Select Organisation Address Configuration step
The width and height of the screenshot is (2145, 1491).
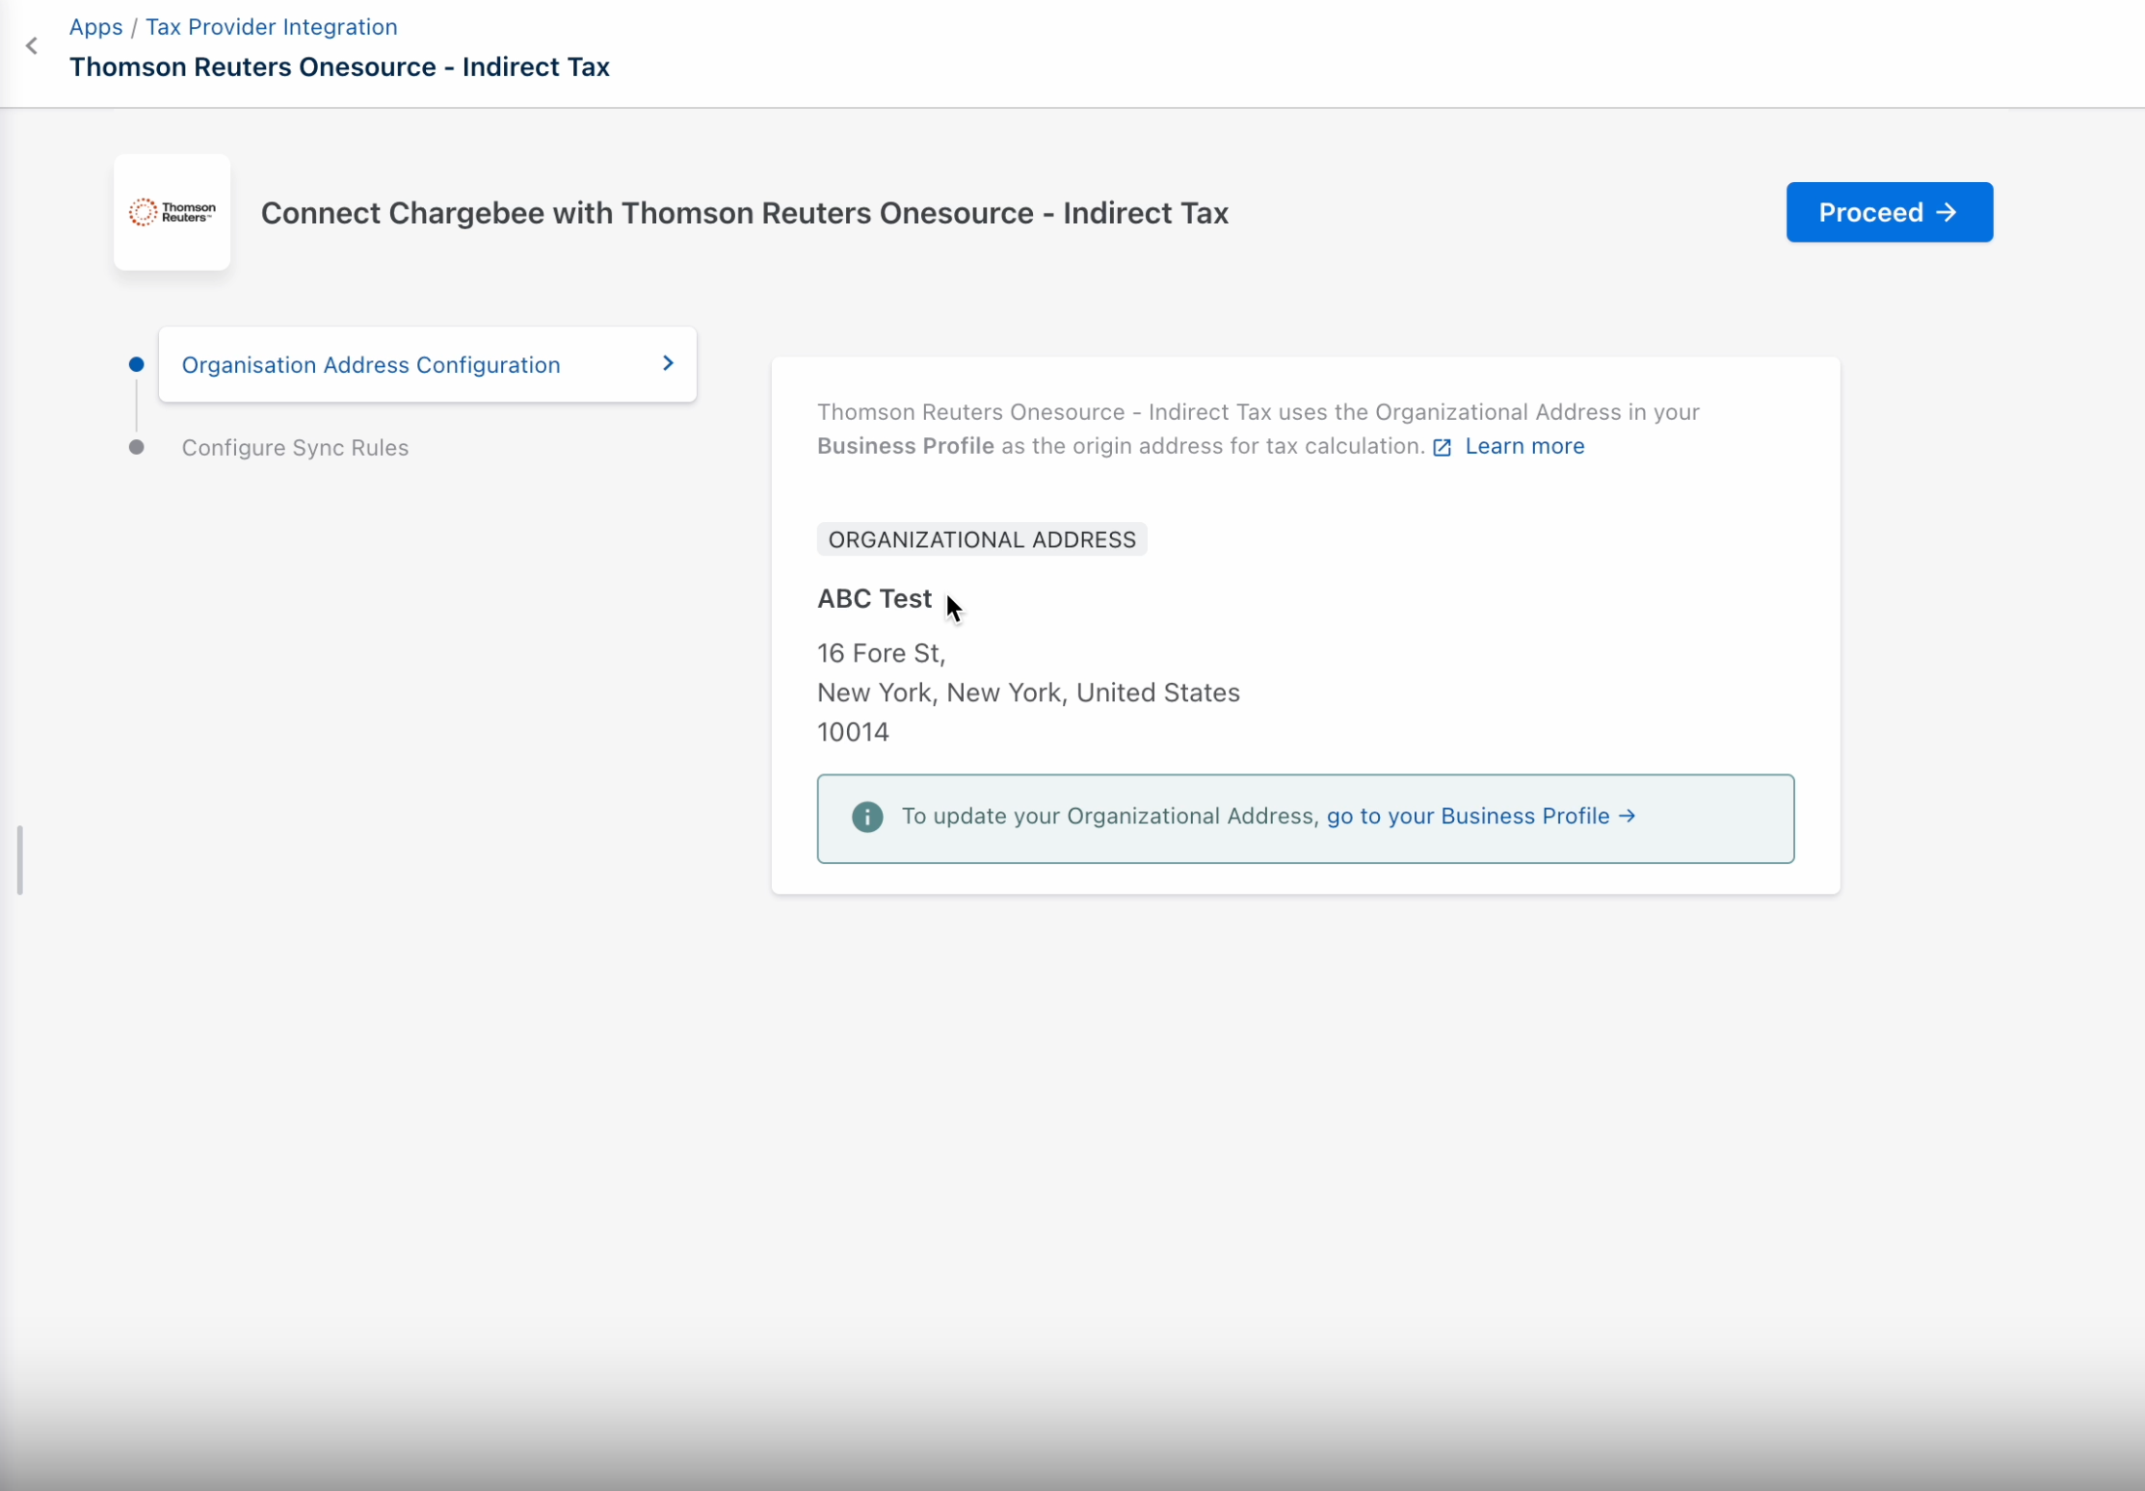click(371, 365)
